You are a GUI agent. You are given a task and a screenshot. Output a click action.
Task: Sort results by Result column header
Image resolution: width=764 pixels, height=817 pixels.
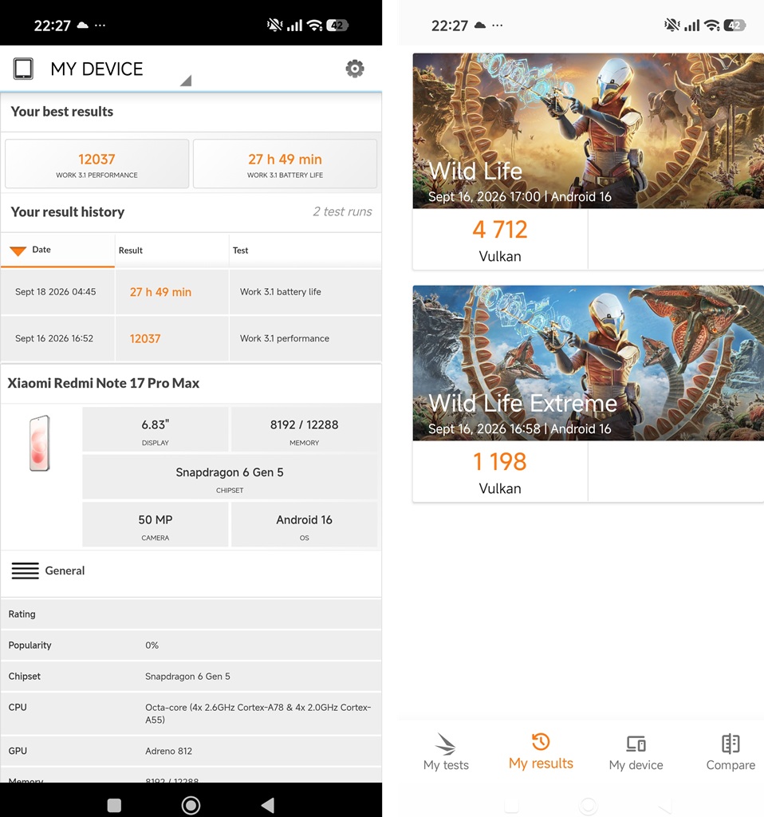point(130,250)
